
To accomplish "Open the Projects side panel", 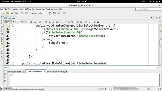I will 2,40.
